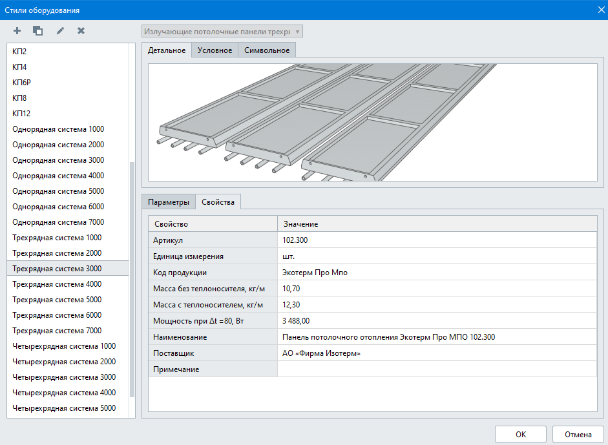Open the Параметры tab
This screenshot has width=608, height=445.
tap(168, 202)
